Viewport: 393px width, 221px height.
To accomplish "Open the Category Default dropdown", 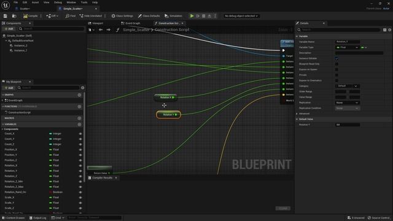I will tap(347, 86).
